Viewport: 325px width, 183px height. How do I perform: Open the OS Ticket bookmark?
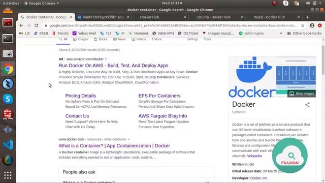(x=188, y=33)
